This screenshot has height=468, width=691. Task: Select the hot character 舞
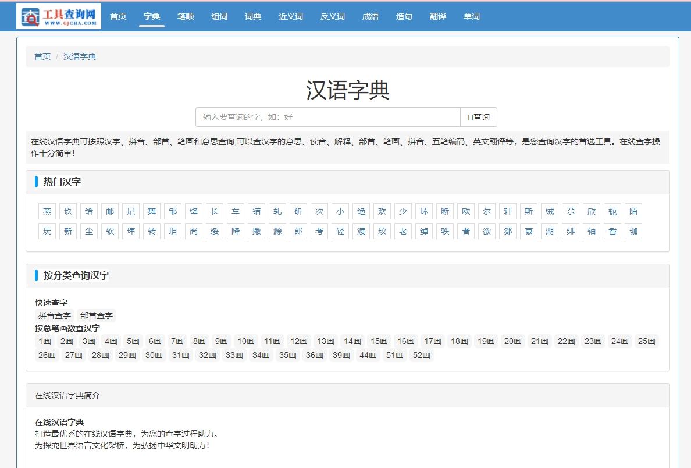[x=152, y=211]
